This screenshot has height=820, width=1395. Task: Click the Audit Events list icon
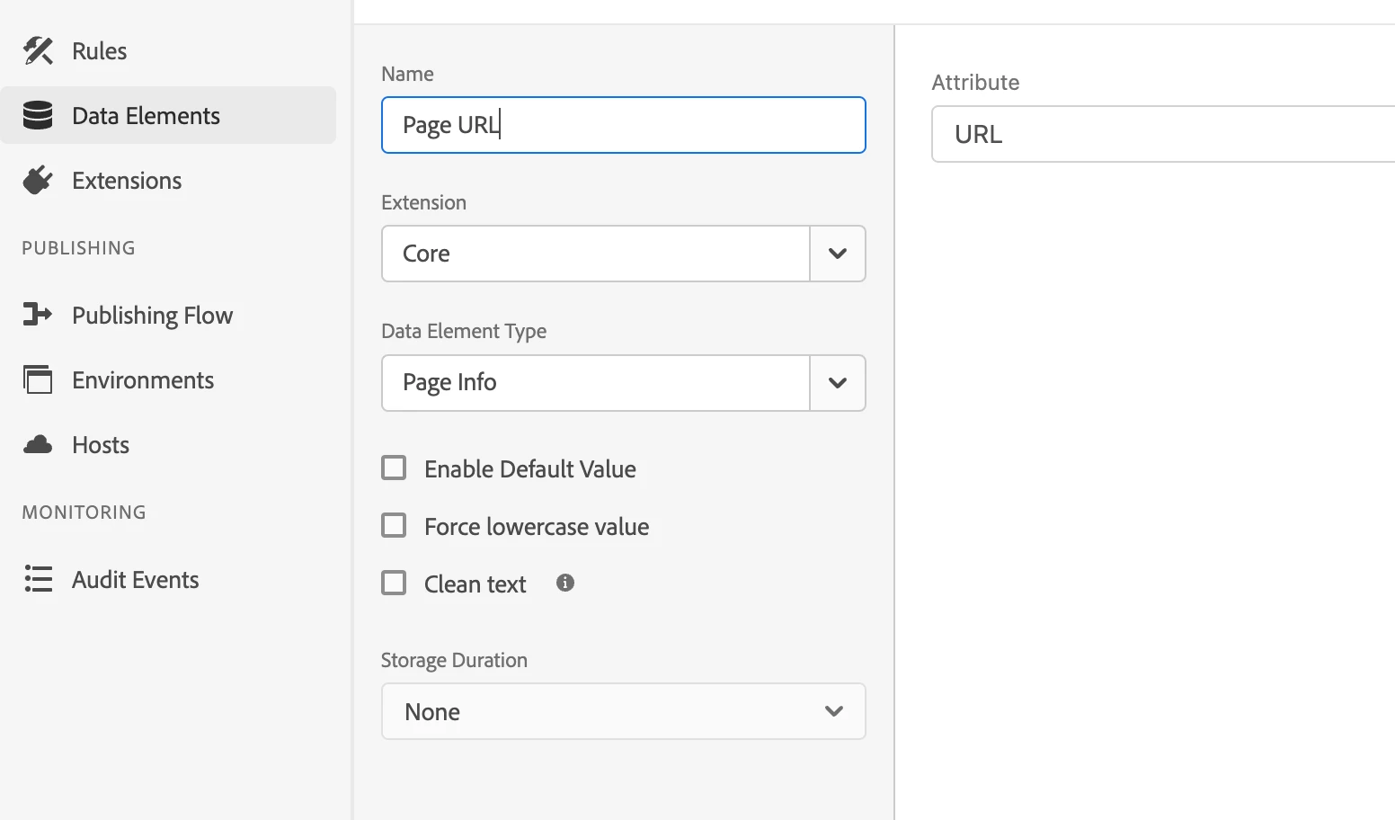[38, 579]
